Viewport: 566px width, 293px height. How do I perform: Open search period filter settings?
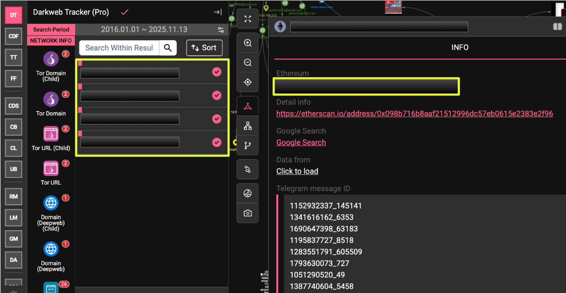[221, 30]
